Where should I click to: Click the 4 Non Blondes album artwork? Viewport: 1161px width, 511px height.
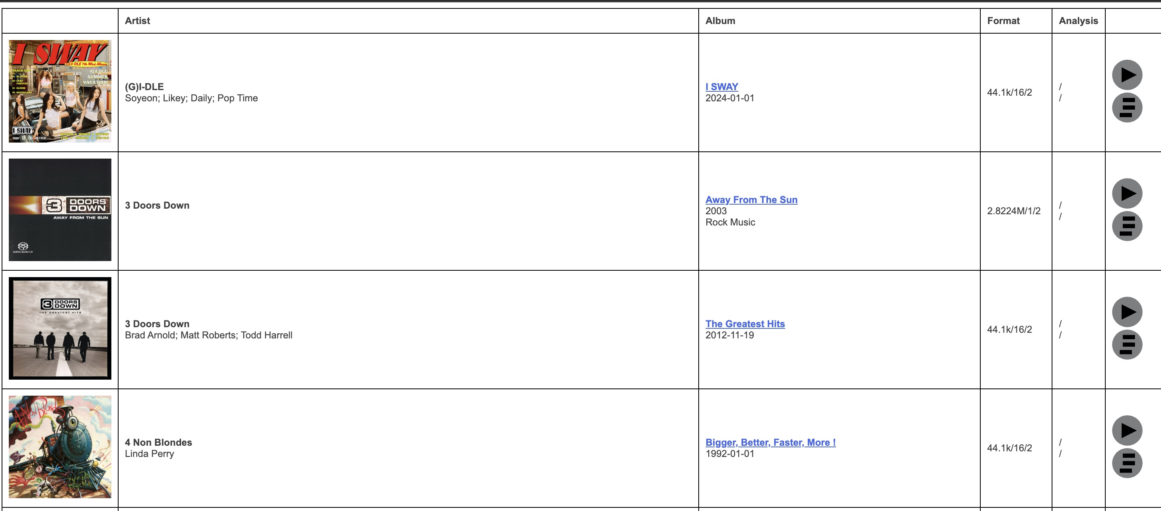(60, 447)
